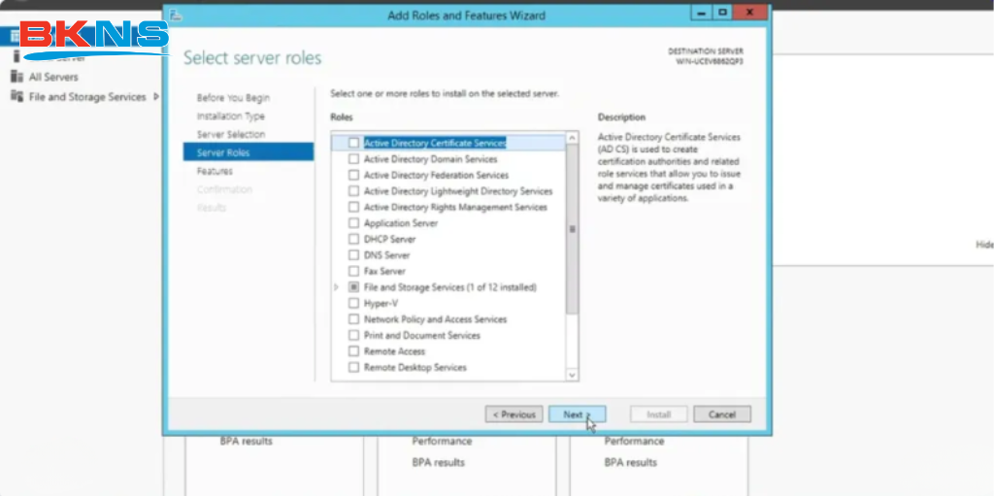Click the All Servers icon in sidebar
Image resolution: width=994 pixels, height=496 pixels.
click(x=17, y=77)
